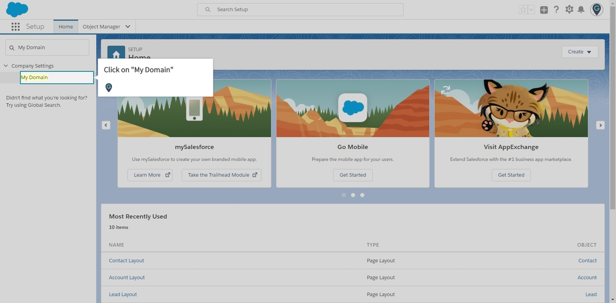Click Take the Trailhead Module button
616x303 pixels.
pos(221,175)
